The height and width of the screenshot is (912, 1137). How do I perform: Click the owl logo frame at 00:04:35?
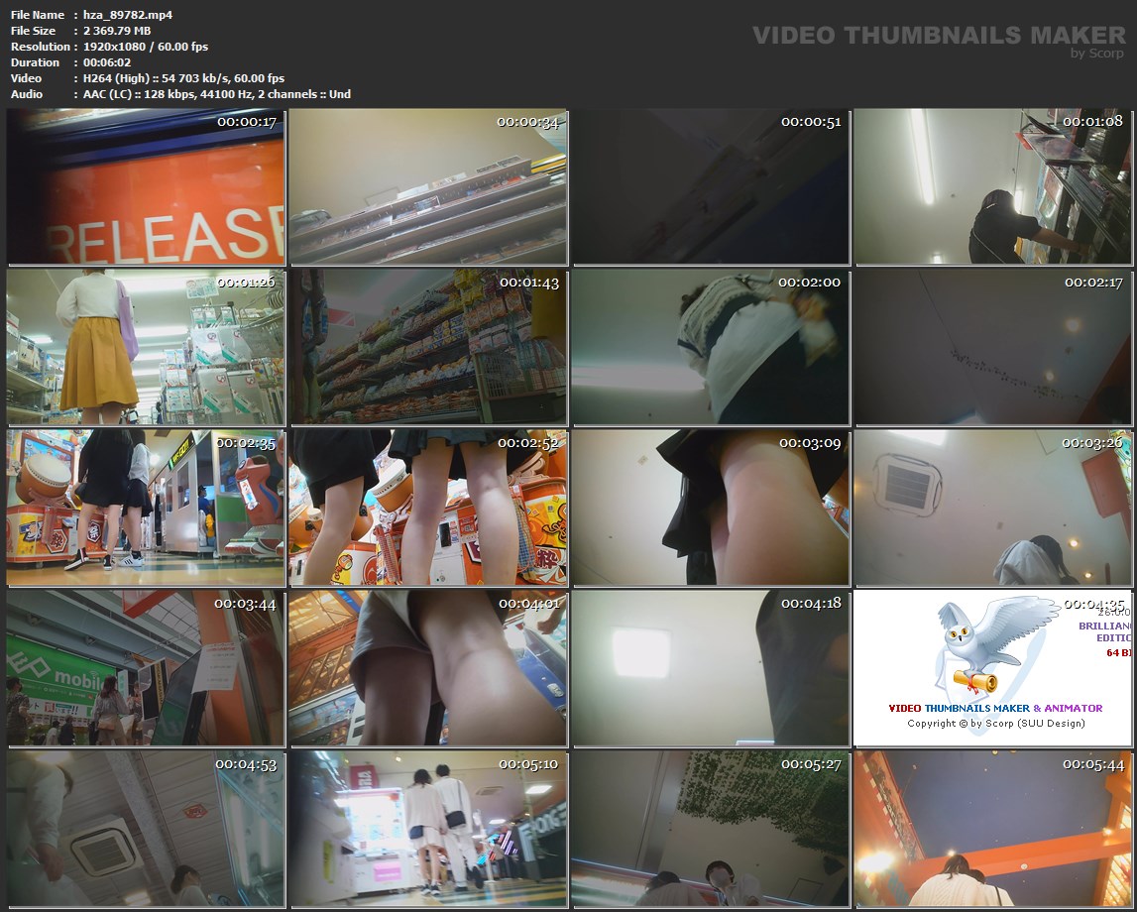coord(992,668)
